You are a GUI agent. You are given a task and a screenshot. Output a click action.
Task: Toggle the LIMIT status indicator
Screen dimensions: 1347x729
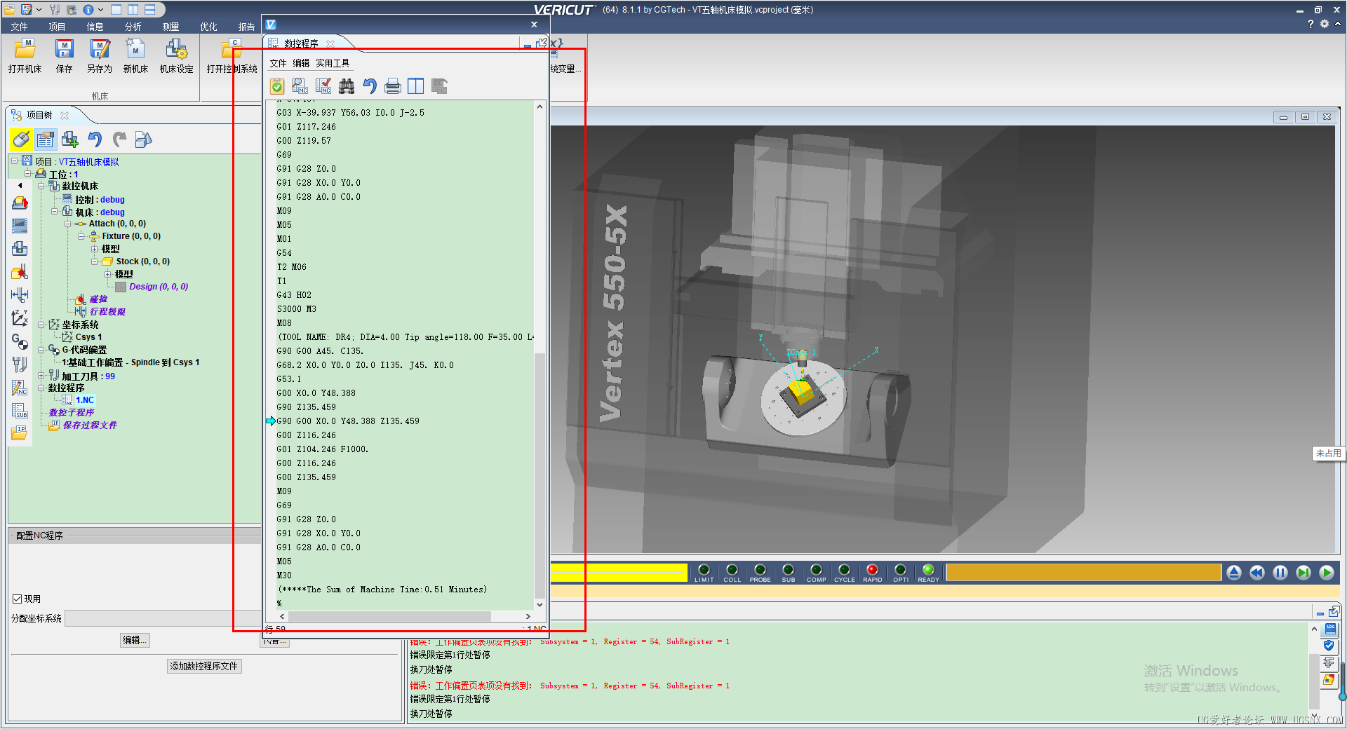(704, 570)
